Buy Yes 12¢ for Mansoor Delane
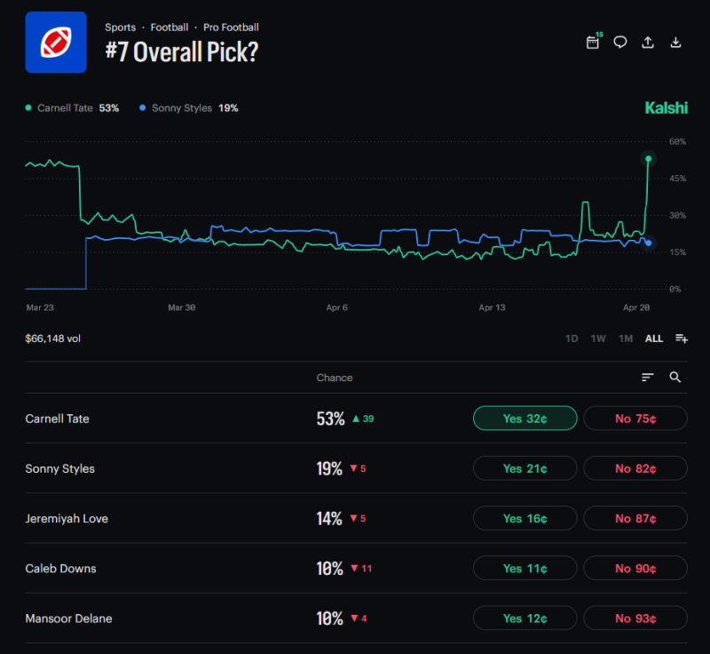710x654 pixels. click(525, 618)
